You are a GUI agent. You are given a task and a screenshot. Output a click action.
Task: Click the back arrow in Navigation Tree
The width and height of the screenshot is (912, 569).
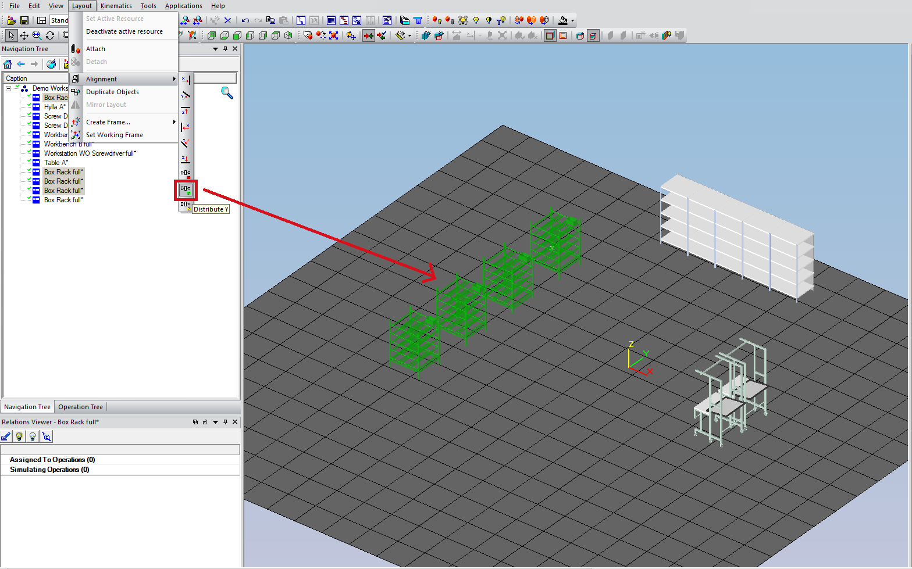21,64
